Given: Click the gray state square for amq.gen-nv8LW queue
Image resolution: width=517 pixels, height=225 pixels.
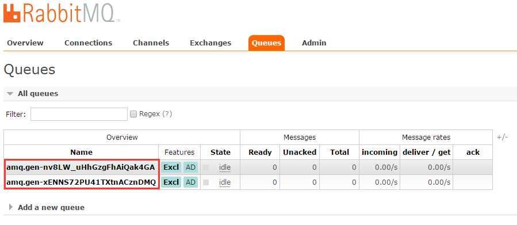Looking at the screenshot, I should pos(206,167).
